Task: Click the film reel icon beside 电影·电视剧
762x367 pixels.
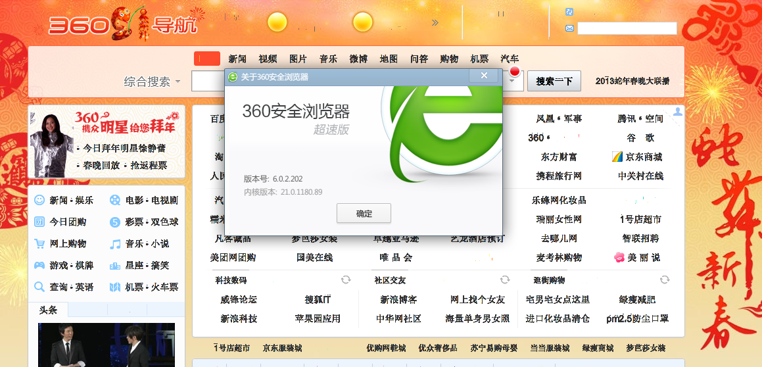Action: point(114,200)
